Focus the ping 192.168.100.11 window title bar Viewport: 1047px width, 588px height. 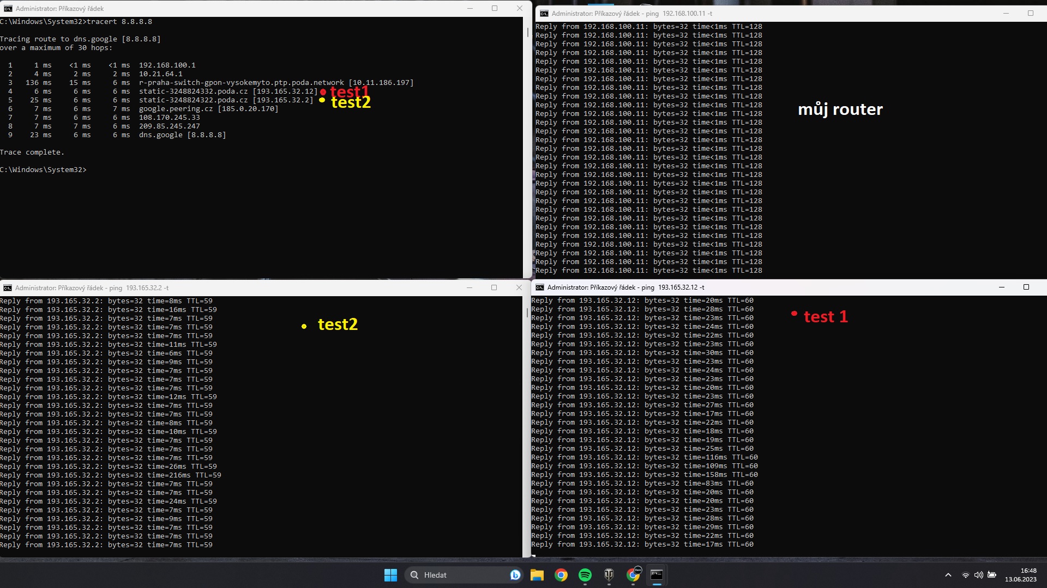click(818, 14)
